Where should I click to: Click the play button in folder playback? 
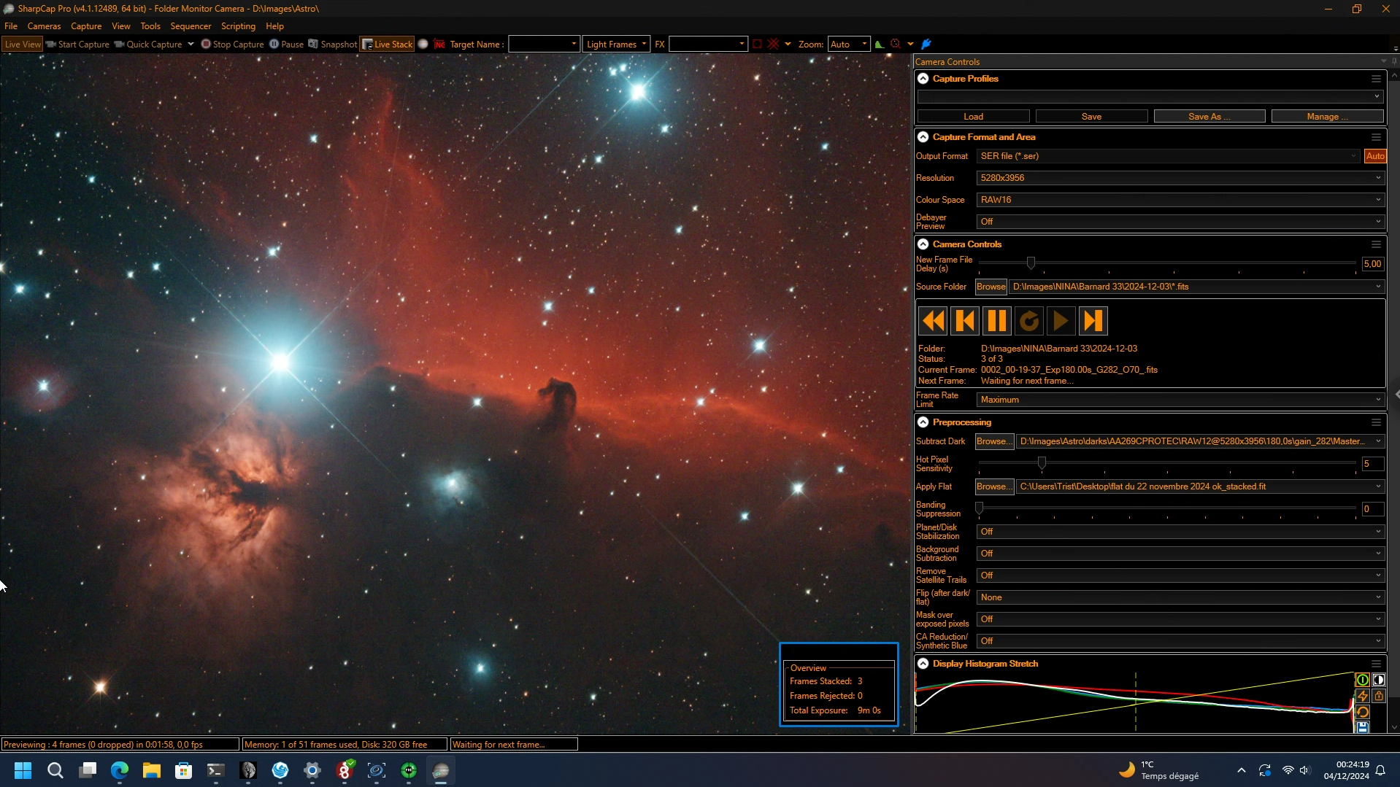(1061, 321)
